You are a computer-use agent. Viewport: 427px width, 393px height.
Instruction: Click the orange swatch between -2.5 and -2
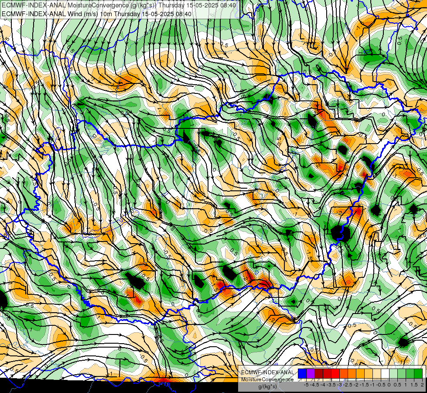pos(352,373)
